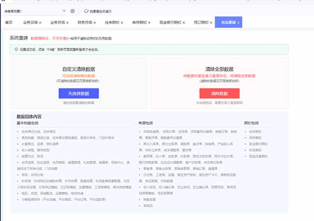Switch to the 财务月结 tab
The image size is (314, 221).
[x=85, y=22]
